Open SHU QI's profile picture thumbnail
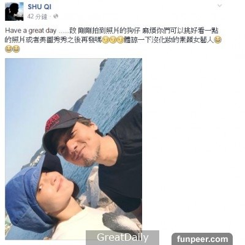This screenshot has width=245, height=245. click(14, 12)
